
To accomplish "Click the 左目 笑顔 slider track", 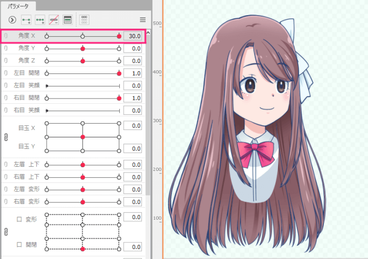I will (x=83, y=86).
